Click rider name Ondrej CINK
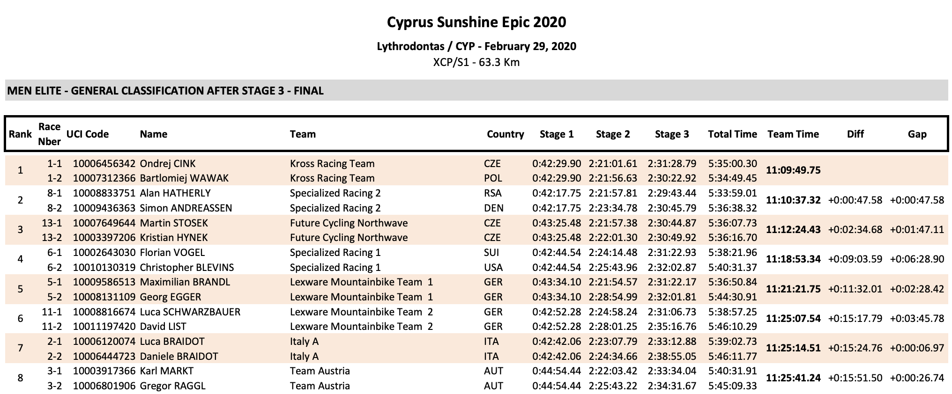This screenshot has width=952, height=394. point(168,164)
